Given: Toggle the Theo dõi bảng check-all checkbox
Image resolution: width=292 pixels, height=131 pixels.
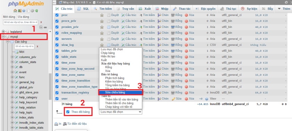Looking at the screenshot, I should pyautogui.click(x=68, y=112).
